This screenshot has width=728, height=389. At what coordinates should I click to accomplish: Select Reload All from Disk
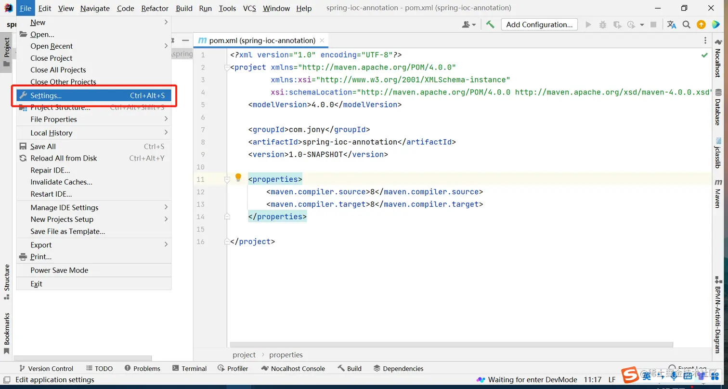[94, 158]
